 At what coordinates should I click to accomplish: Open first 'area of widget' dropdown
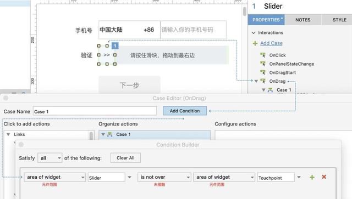54,177
